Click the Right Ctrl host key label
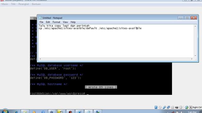Viewport: 202px width, 113px height. pos(197,107)
